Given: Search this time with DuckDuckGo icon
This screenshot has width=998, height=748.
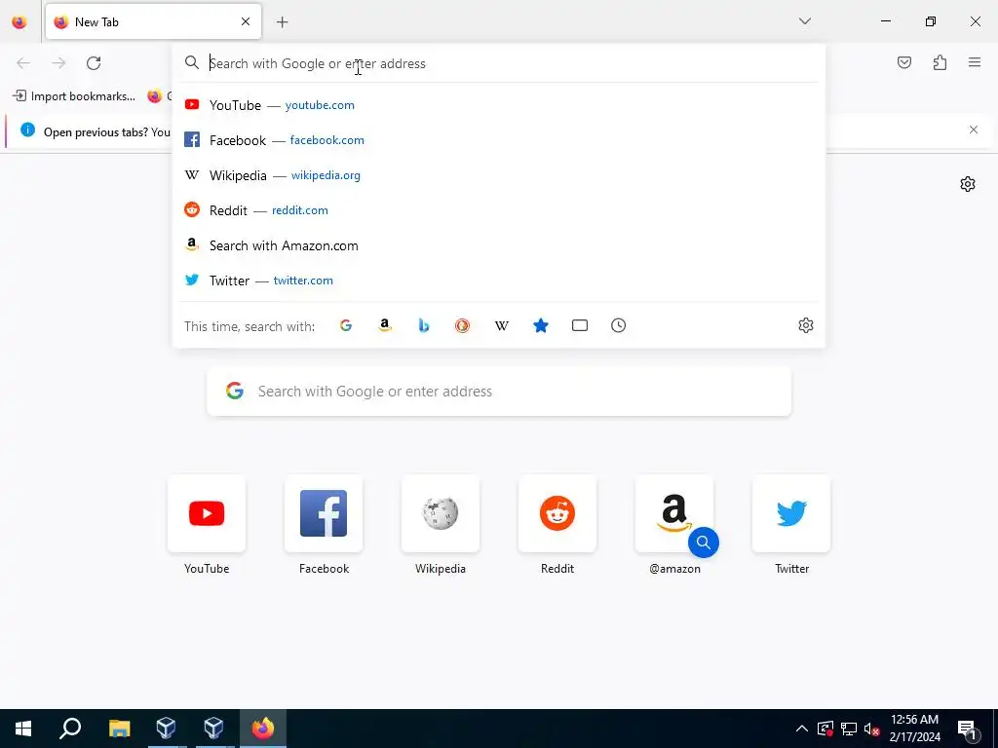Looking at the screenshot, I should [463, 325].
